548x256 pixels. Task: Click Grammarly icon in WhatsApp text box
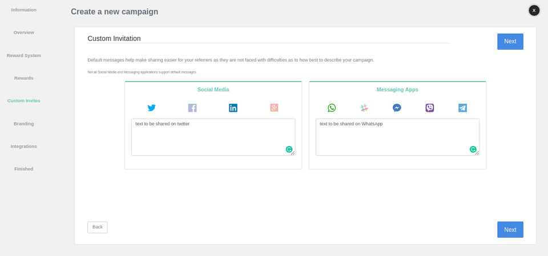(473, 149)
